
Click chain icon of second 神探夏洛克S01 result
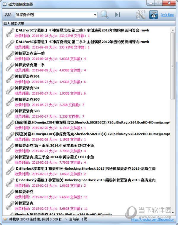(x=10, y=90)
